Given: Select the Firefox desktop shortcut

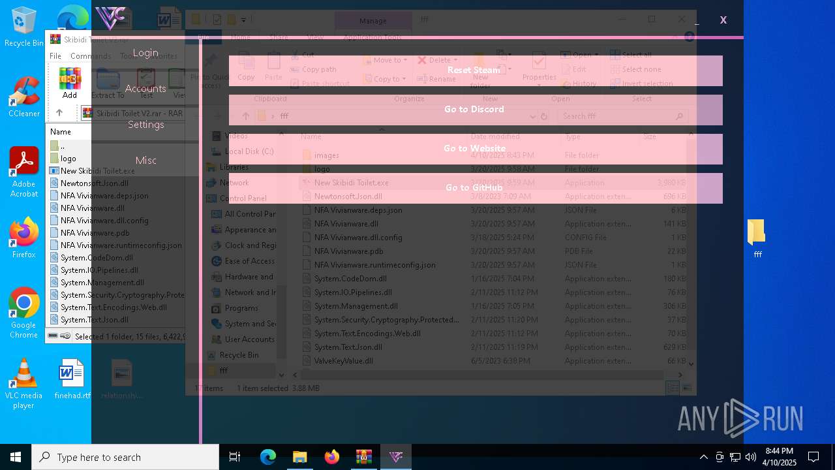Looking at the screenshot, I should point(23,238).
